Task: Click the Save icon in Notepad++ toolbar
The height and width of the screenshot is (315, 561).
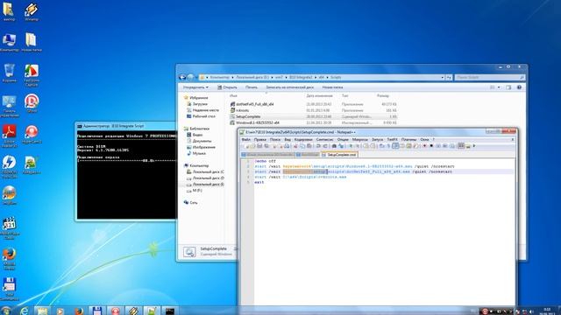Action: 259,146
